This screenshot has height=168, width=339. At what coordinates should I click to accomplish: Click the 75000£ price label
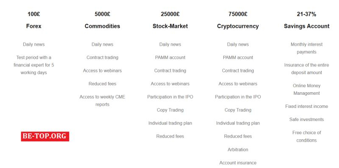pyautogui.click(x=238, y=14)
